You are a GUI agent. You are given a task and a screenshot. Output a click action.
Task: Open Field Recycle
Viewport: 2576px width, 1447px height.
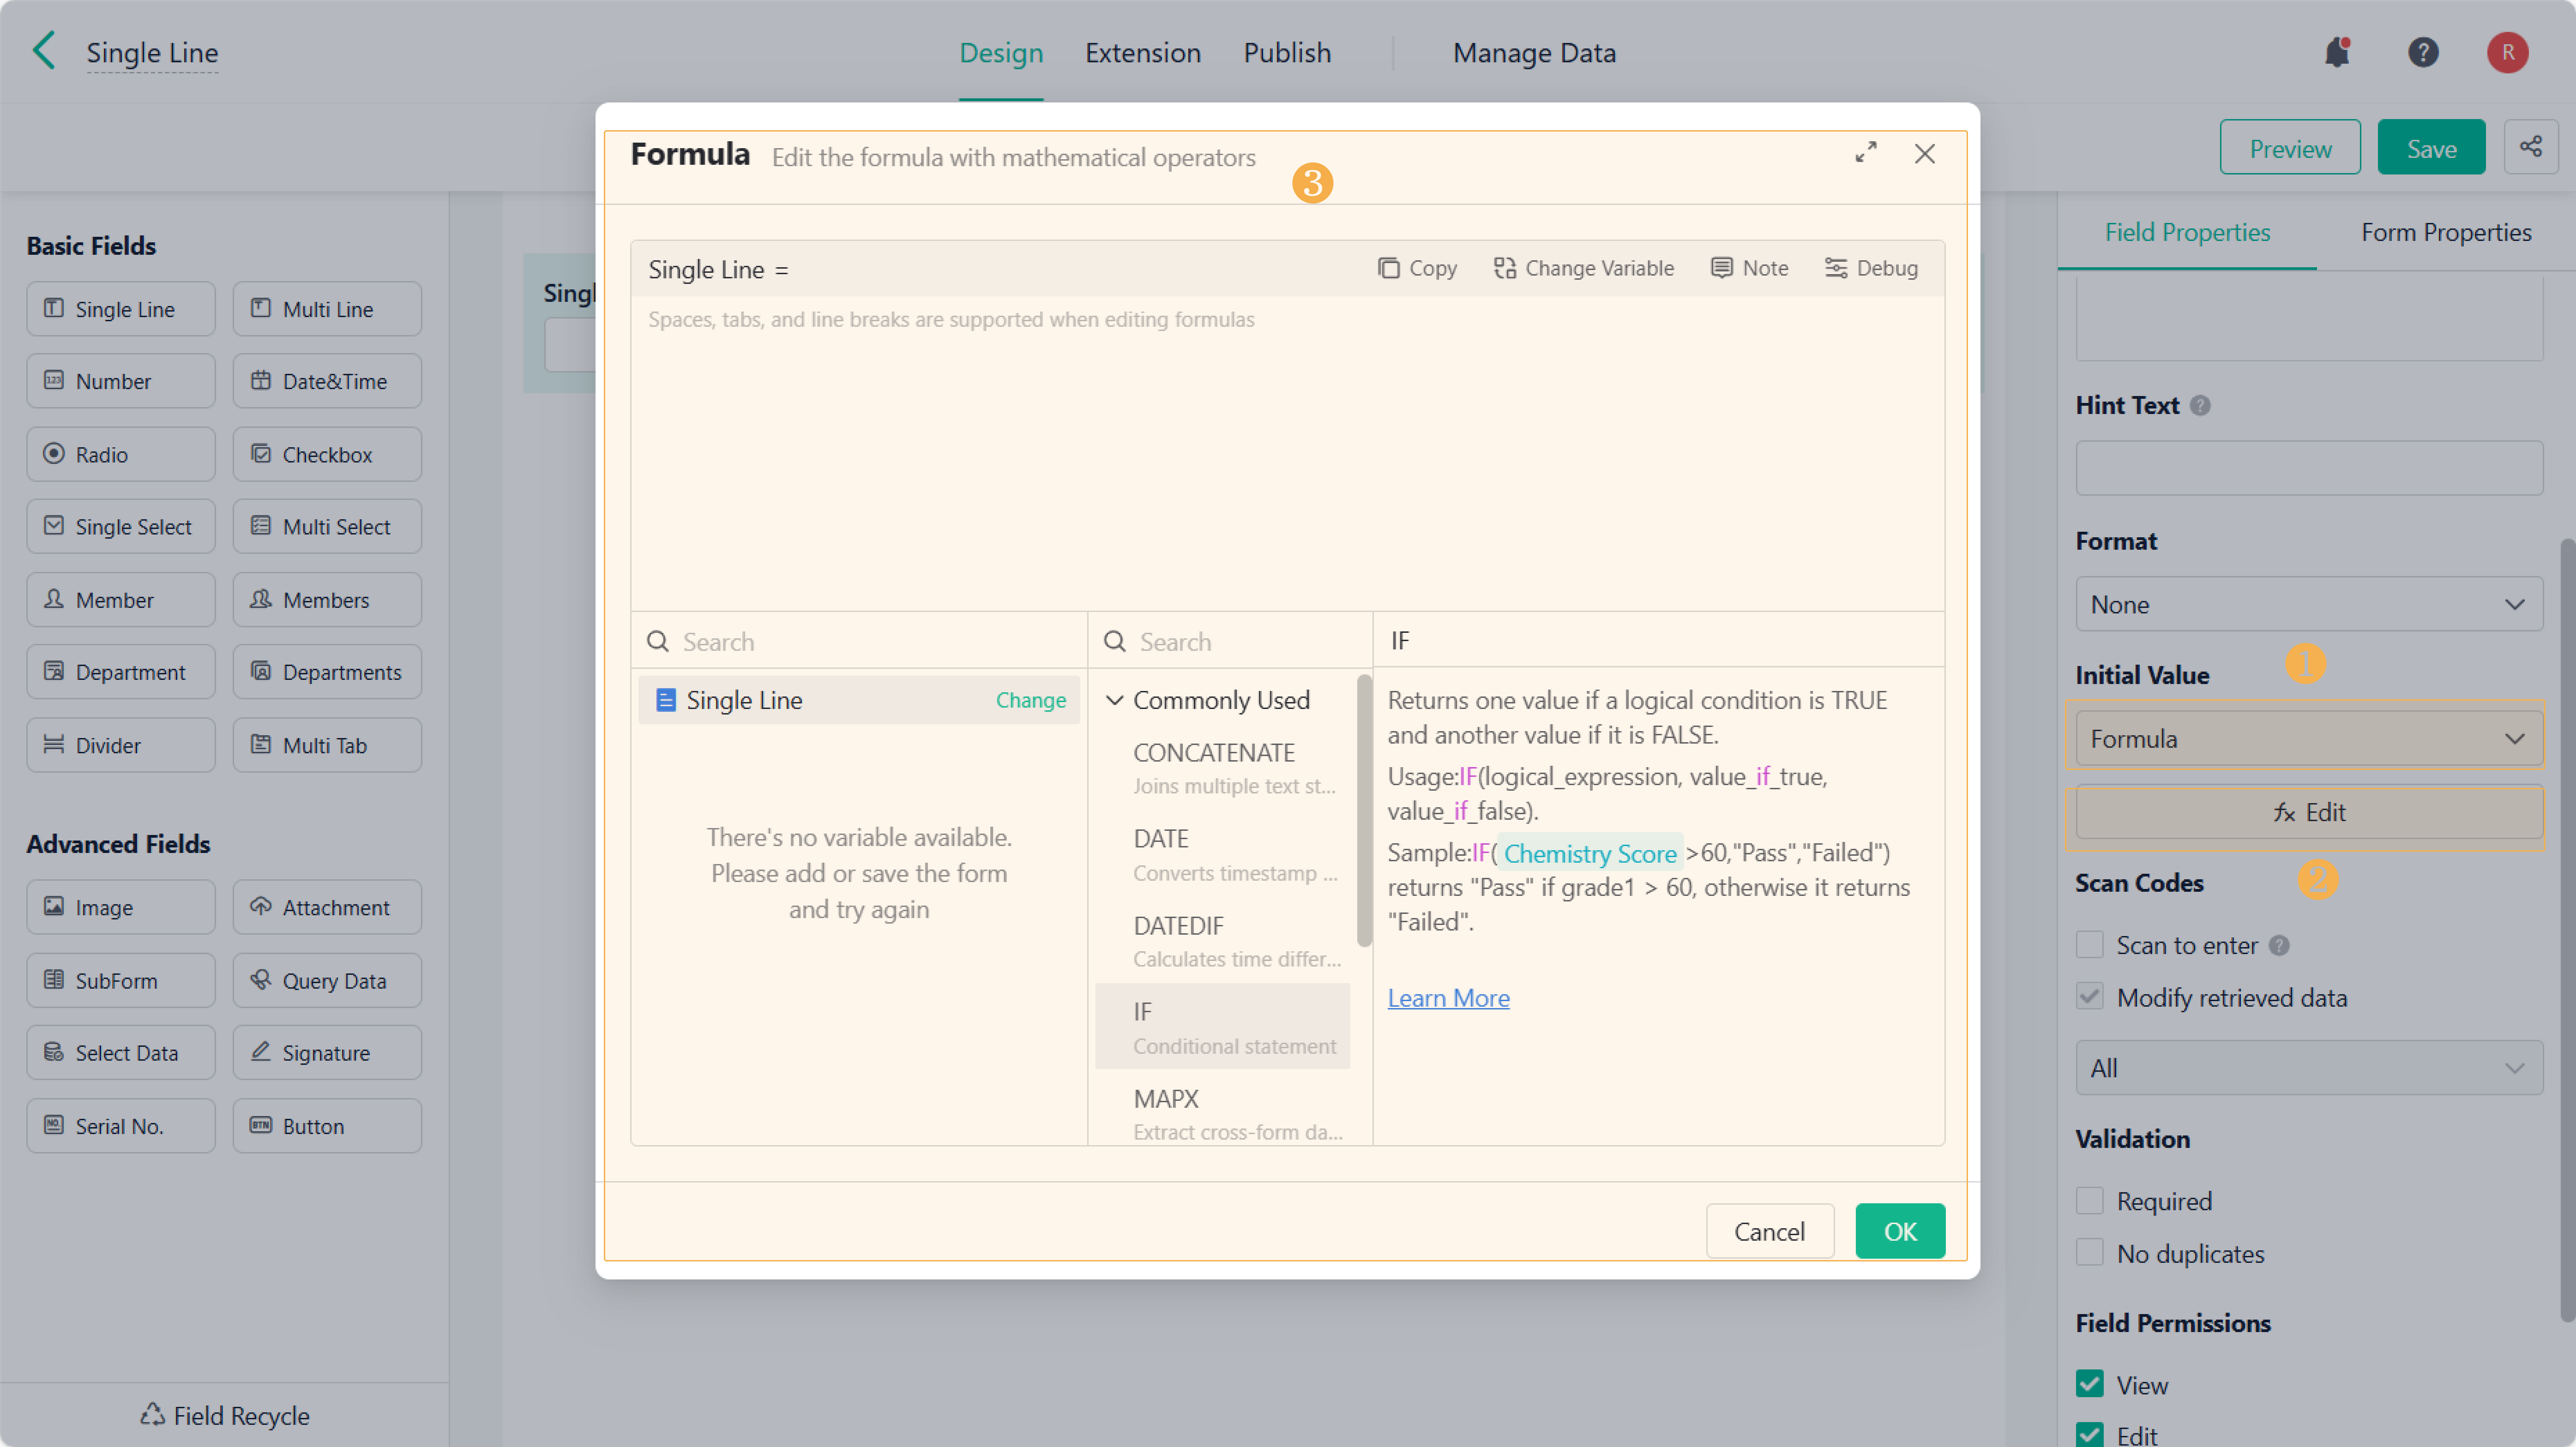pos(225,1415)
